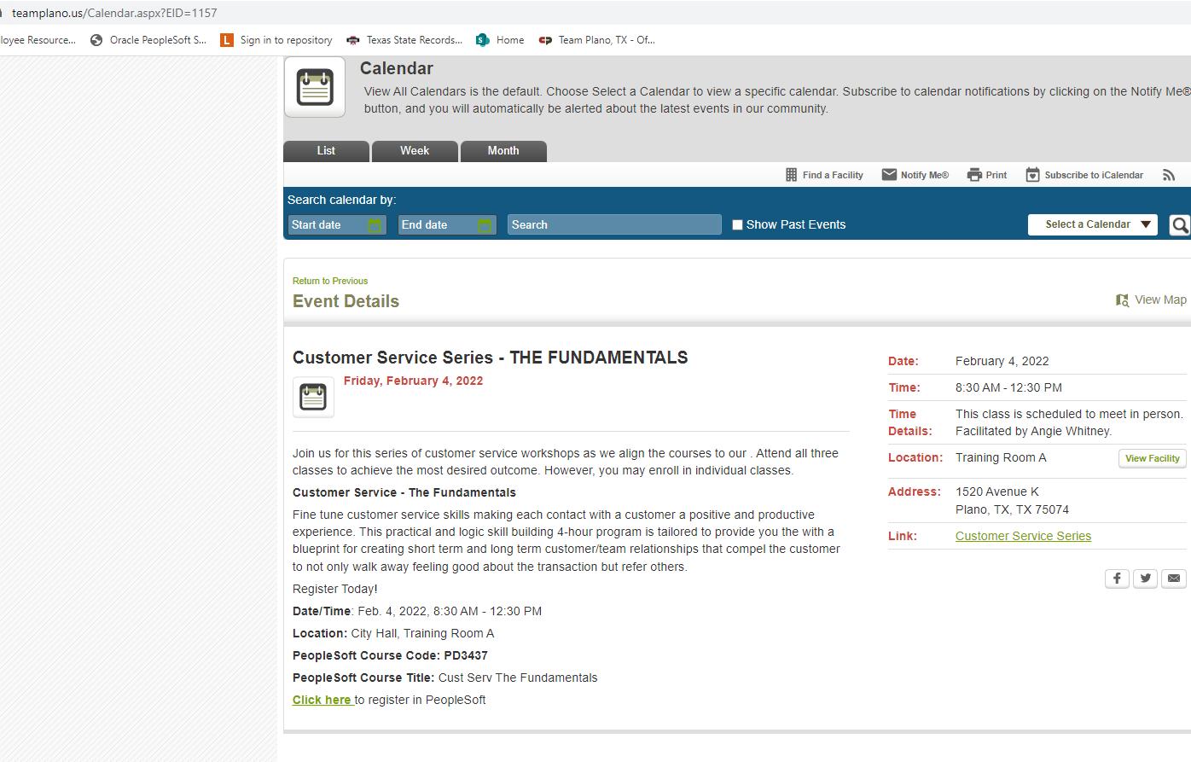1191x762 pixels.
Task: Click the Notify Me text link
Action: coord(925,175)
